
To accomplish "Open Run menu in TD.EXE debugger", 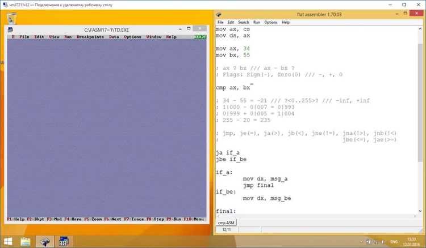I will (68, 37).
